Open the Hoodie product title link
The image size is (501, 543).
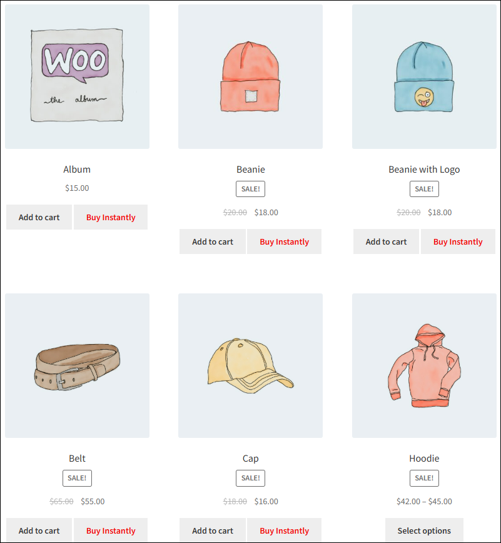[x=424, y=459]
